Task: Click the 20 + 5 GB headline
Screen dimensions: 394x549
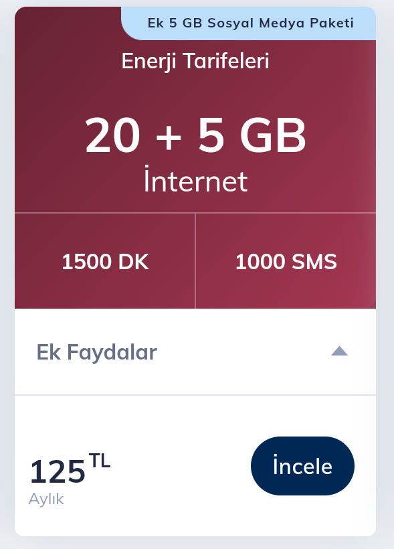Action: 195,135
